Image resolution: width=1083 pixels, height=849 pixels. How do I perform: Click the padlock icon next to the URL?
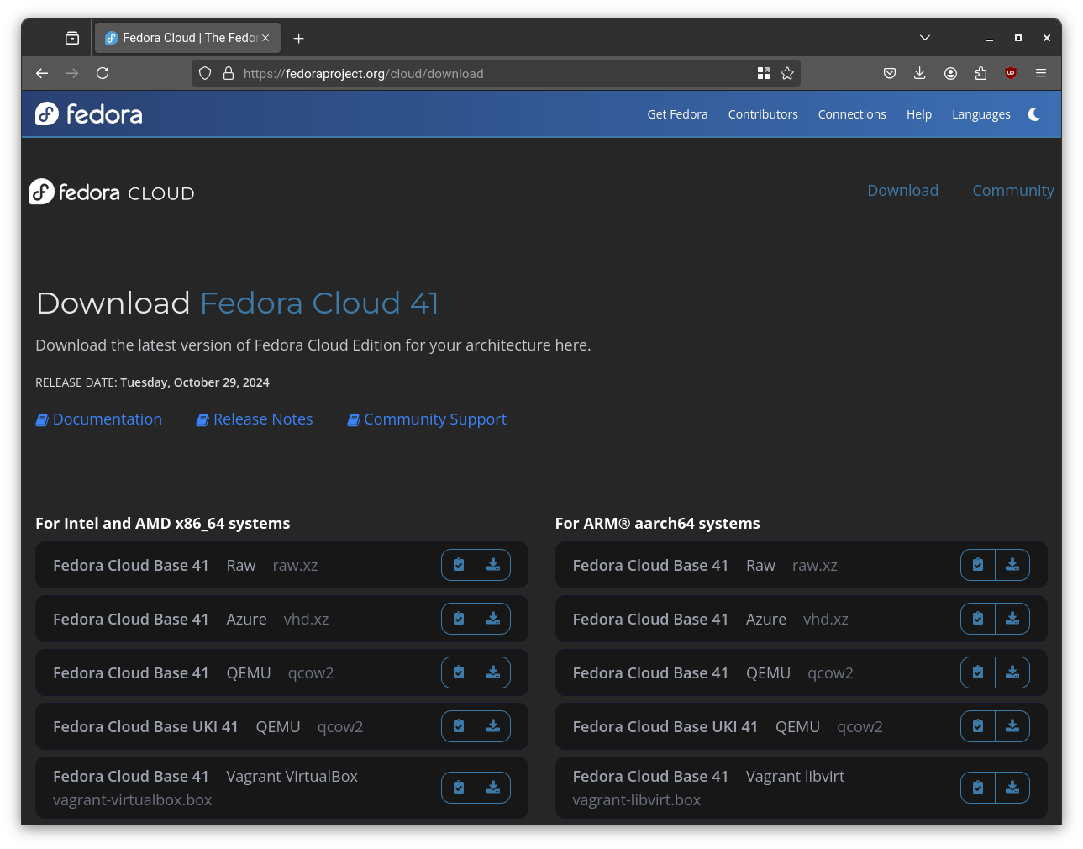point(228,73)
